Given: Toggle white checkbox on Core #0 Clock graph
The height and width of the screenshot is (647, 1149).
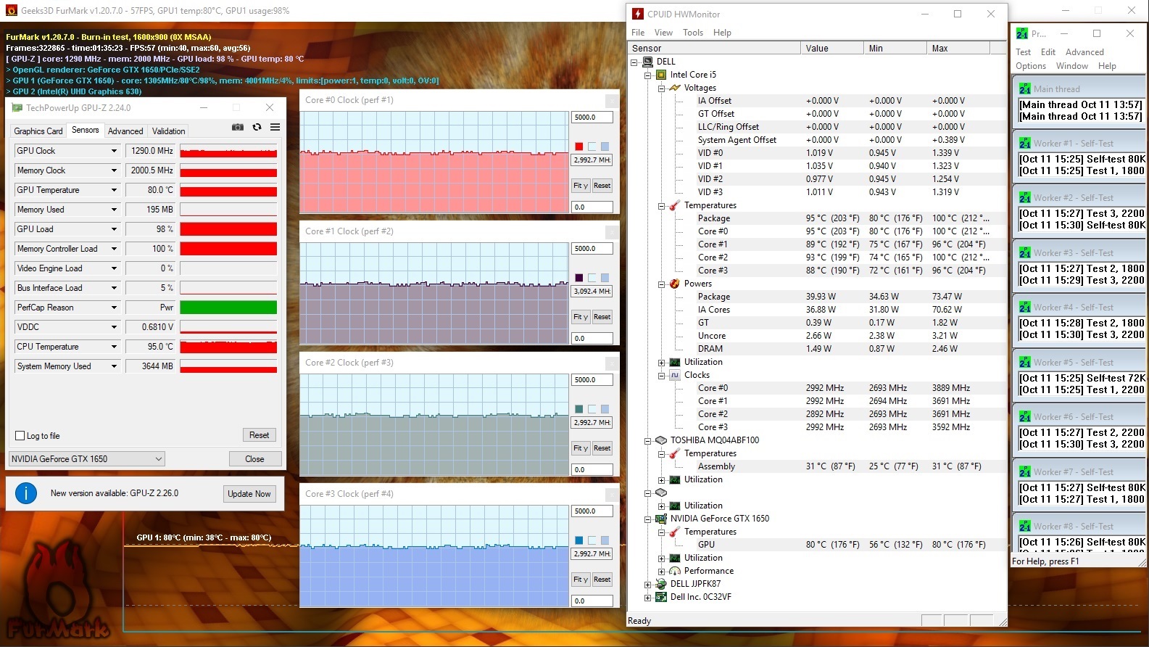Looking at the screenshot, I should click(x=592, y=147).
